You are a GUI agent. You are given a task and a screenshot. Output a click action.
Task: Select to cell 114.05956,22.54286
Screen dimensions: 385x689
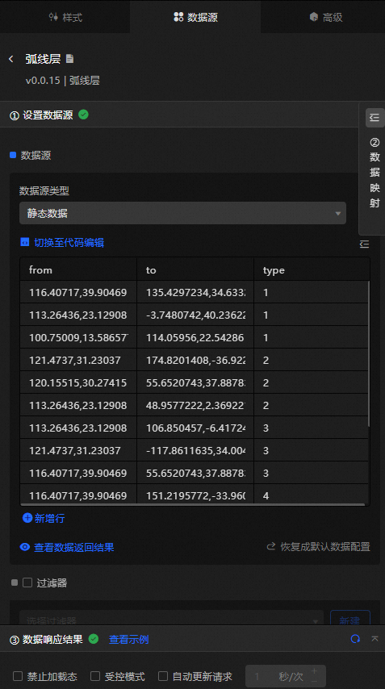(x=195, y=337)
